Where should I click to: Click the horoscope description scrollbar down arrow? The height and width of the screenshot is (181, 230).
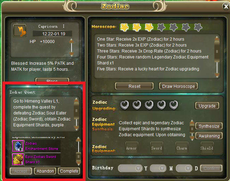[x=217, y=75]
